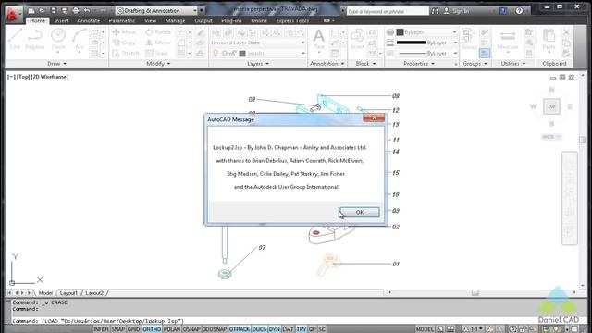This screenshot has width=592, height=333.
Task: Toggle LWT lineweight display
Action: tap(288, 329)
